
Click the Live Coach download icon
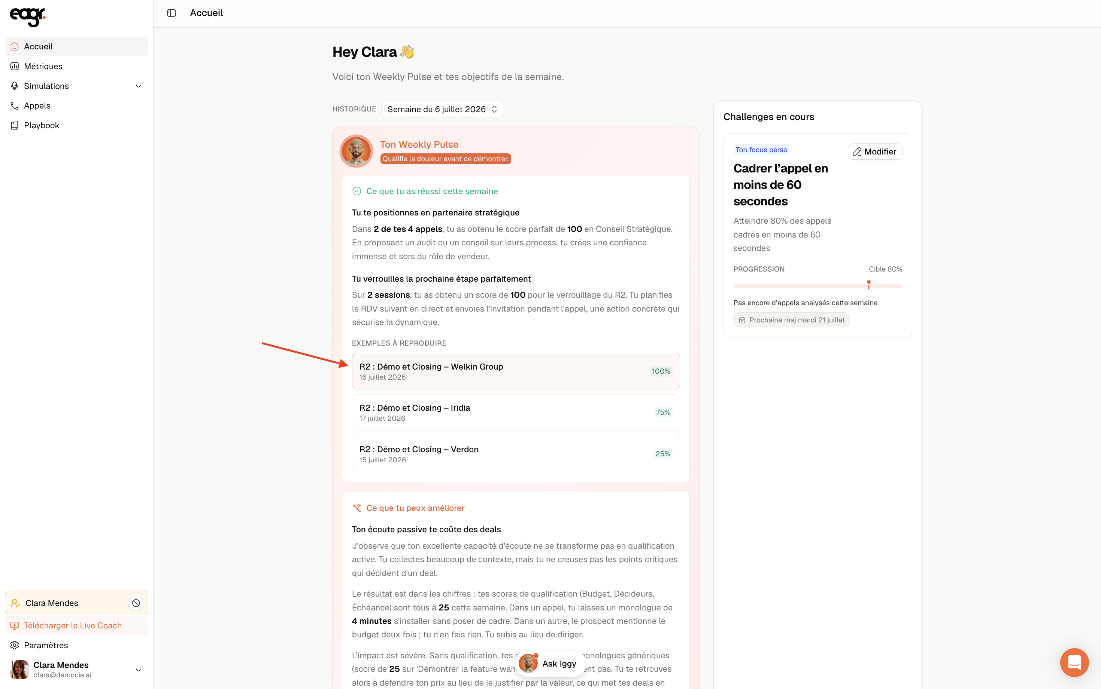[x=15, y=626]
